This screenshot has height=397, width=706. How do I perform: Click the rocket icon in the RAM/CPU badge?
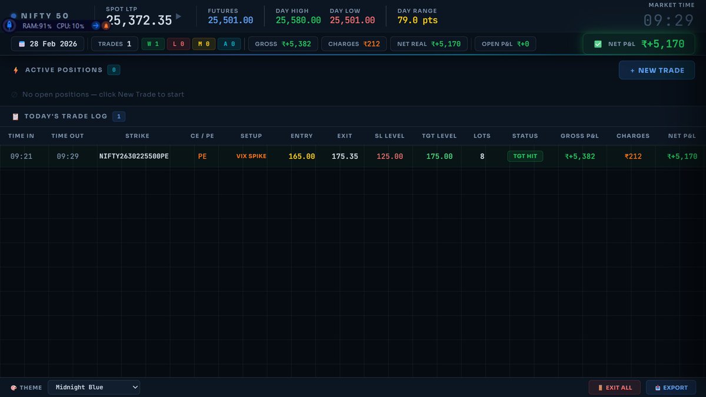click(9, 25)
